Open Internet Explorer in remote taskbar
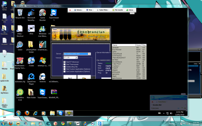202x126 pixels. coord(35,113)
